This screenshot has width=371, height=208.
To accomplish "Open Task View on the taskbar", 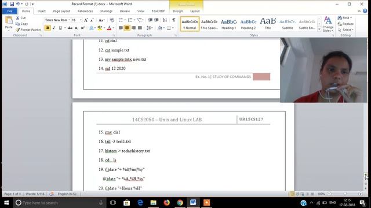I will click(113, 203).
